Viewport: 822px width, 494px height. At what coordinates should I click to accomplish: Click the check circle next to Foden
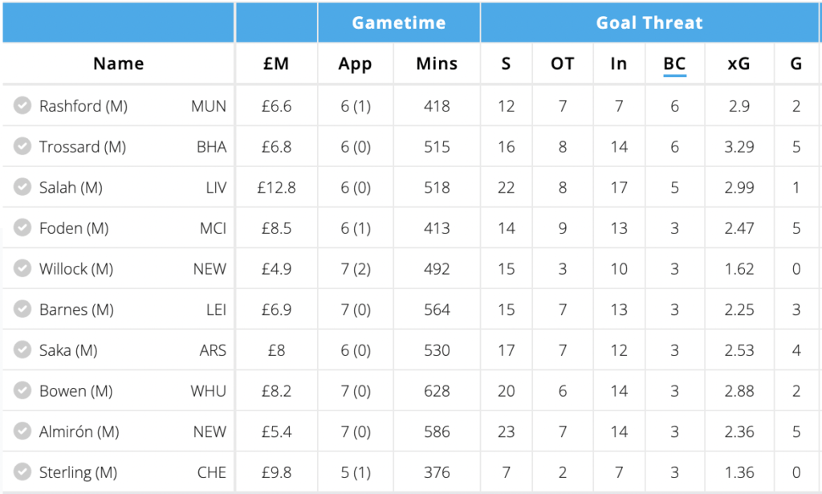click(x=22, y=228)
